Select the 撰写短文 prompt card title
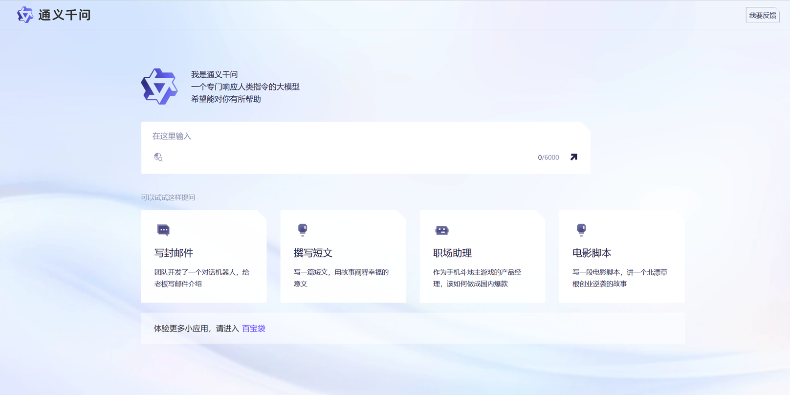Screen dimensions: 790x395 [x=313, y=253]
